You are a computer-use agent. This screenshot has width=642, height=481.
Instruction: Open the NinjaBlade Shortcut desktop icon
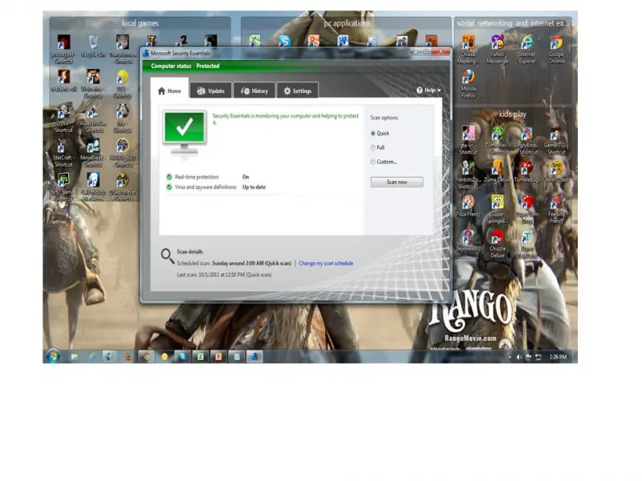point(93,153)
